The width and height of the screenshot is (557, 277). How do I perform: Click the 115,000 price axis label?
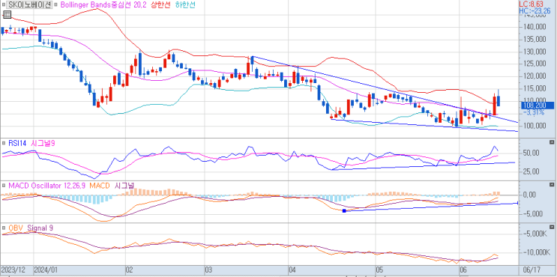pyautogui.click(x=535, y=88)
